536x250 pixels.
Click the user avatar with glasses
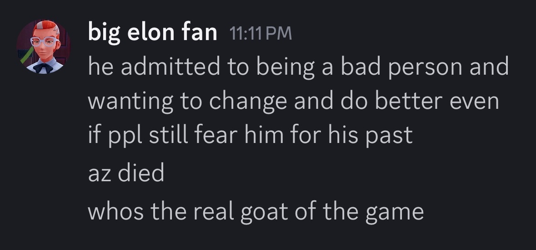pos(44,47)
